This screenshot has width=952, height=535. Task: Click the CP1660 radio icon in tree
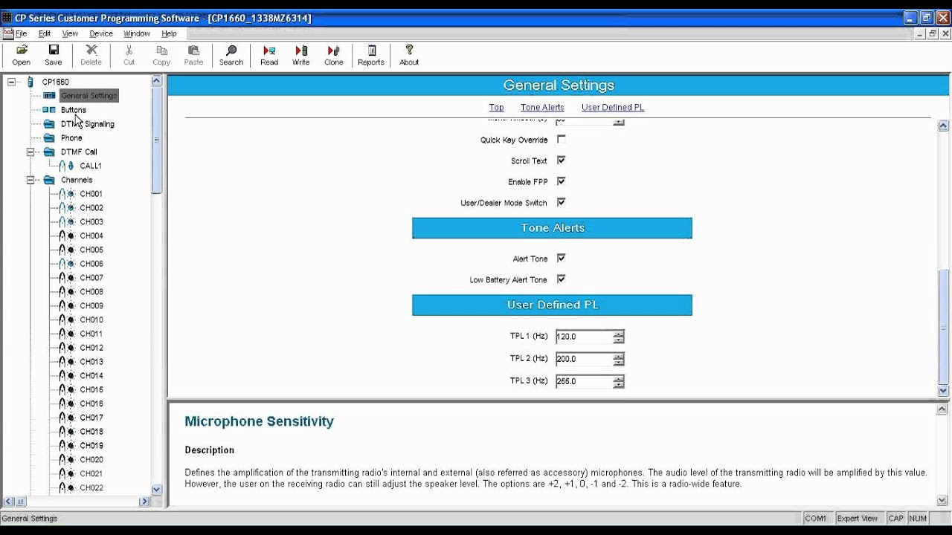click(x=30, y=82)
